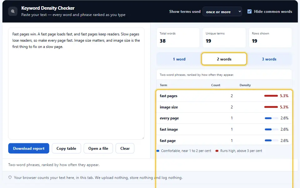This screenshot has width=300, height=188.
Task: Click the red density bar for 'image size'
Action: click(x=271, y=107)
